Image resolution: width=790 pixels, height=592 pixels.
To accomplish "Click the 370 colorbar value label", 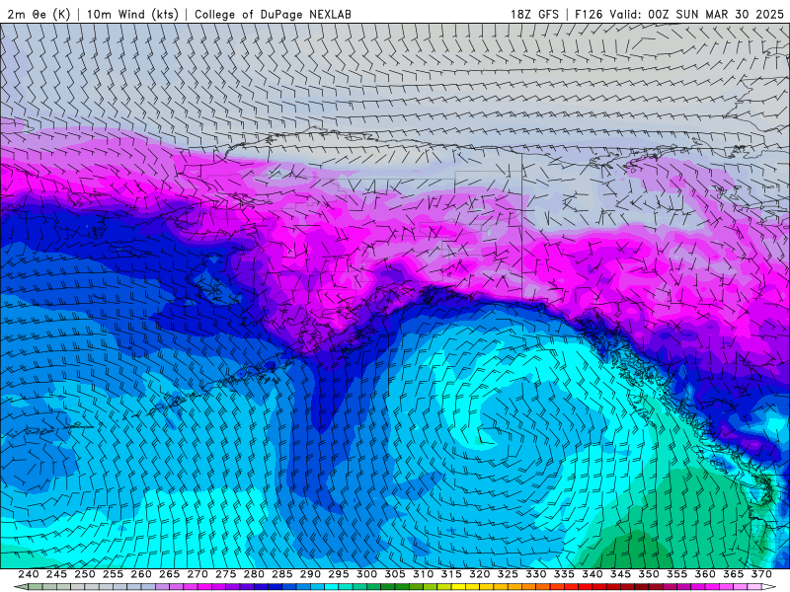I will pyautogui.click(x=761, y=574).
